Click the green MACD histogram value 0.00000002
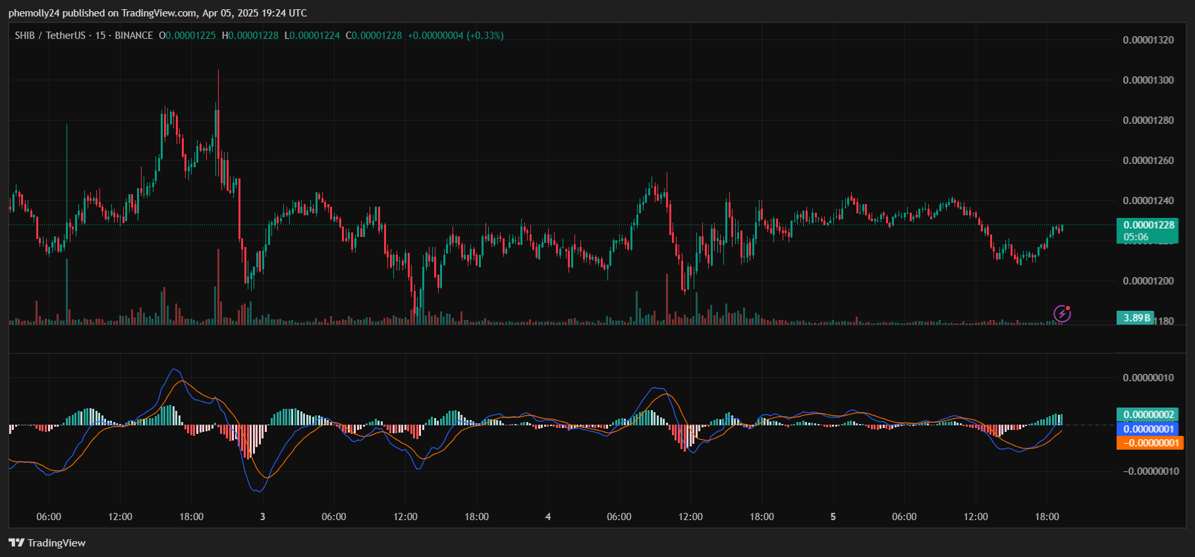This screenshot has width=1195, height=557. (x=1148, y=415)
